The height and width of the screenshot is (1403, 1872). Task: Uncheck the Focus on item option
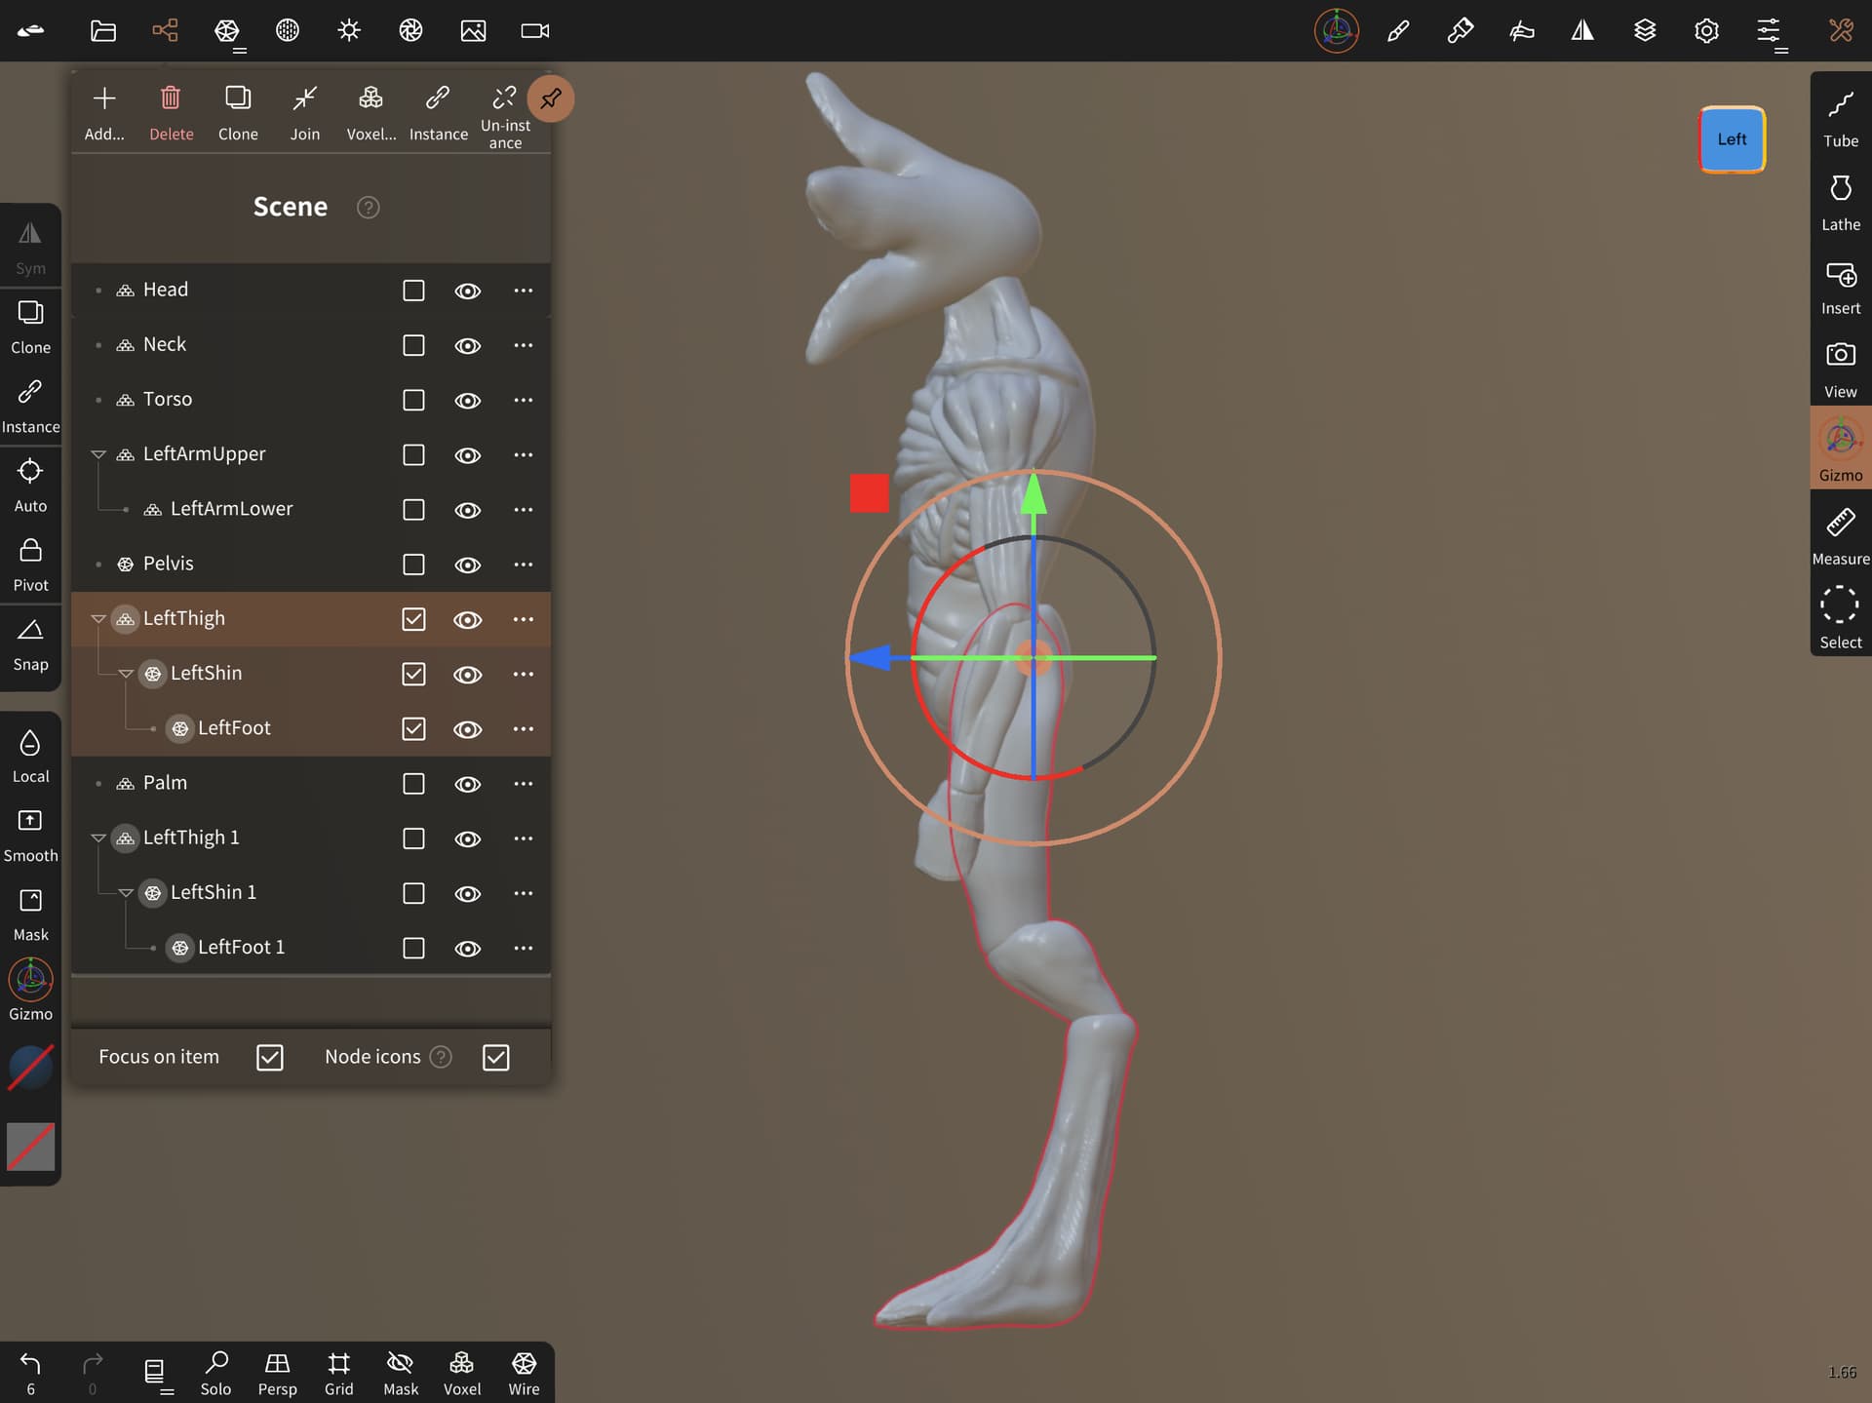tap(270, 1057)
